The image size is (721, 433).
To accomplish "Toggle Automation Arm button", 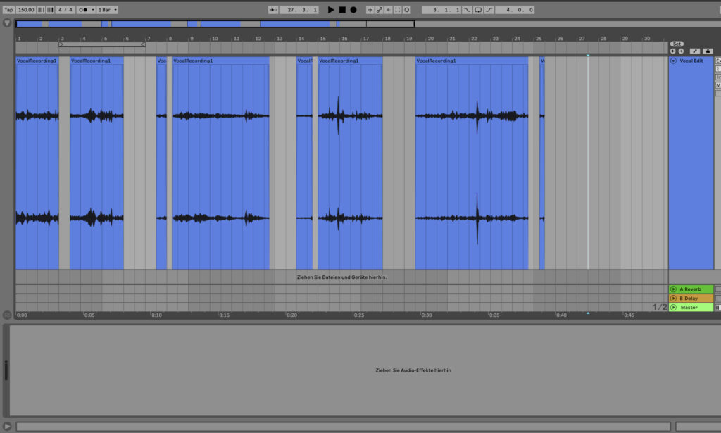I will (379, 10).
